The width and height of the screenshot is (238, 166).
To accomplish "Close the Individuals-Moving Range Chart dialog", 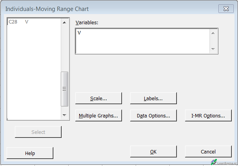I will [226, 9].
